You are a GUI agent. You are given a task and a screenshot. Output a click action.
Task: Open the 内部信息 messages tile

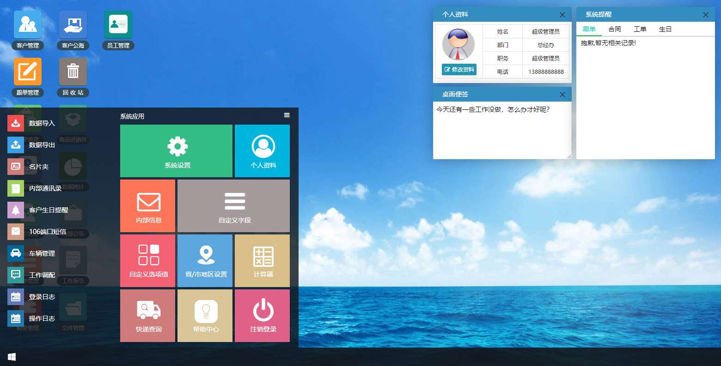click(147, 206)
